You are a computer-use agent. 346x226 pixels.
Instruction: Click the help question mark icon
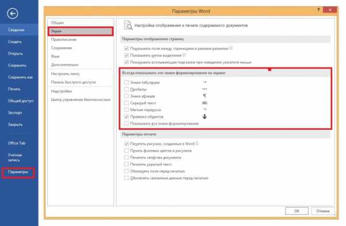click(x=318, y=10)
